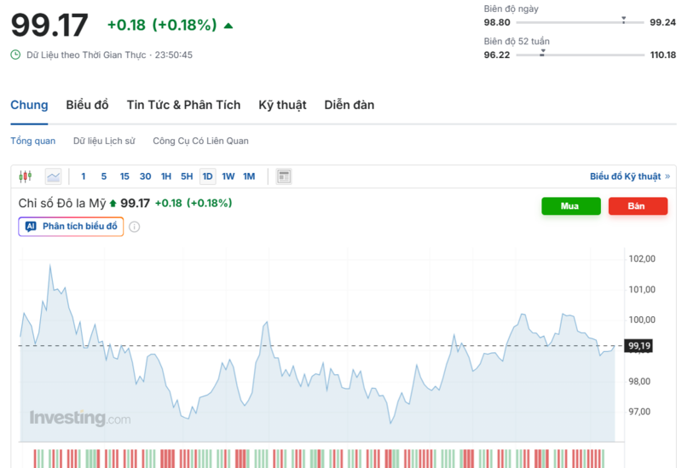Screen dimensions: 682x468
Task: Click the Biên độ 52 tuần range slider
Action: coord(580,55)
